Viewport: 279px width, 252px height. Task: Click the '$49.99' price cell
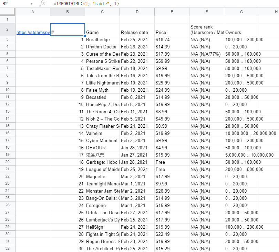(x=172, y=119)
